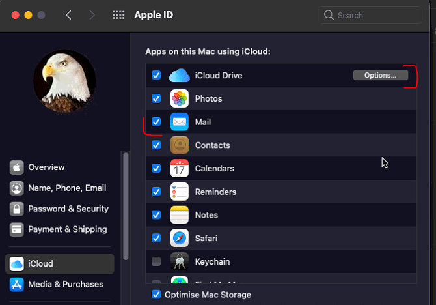Open the Overview section
The image size is (436, 305).
point(59,167)
